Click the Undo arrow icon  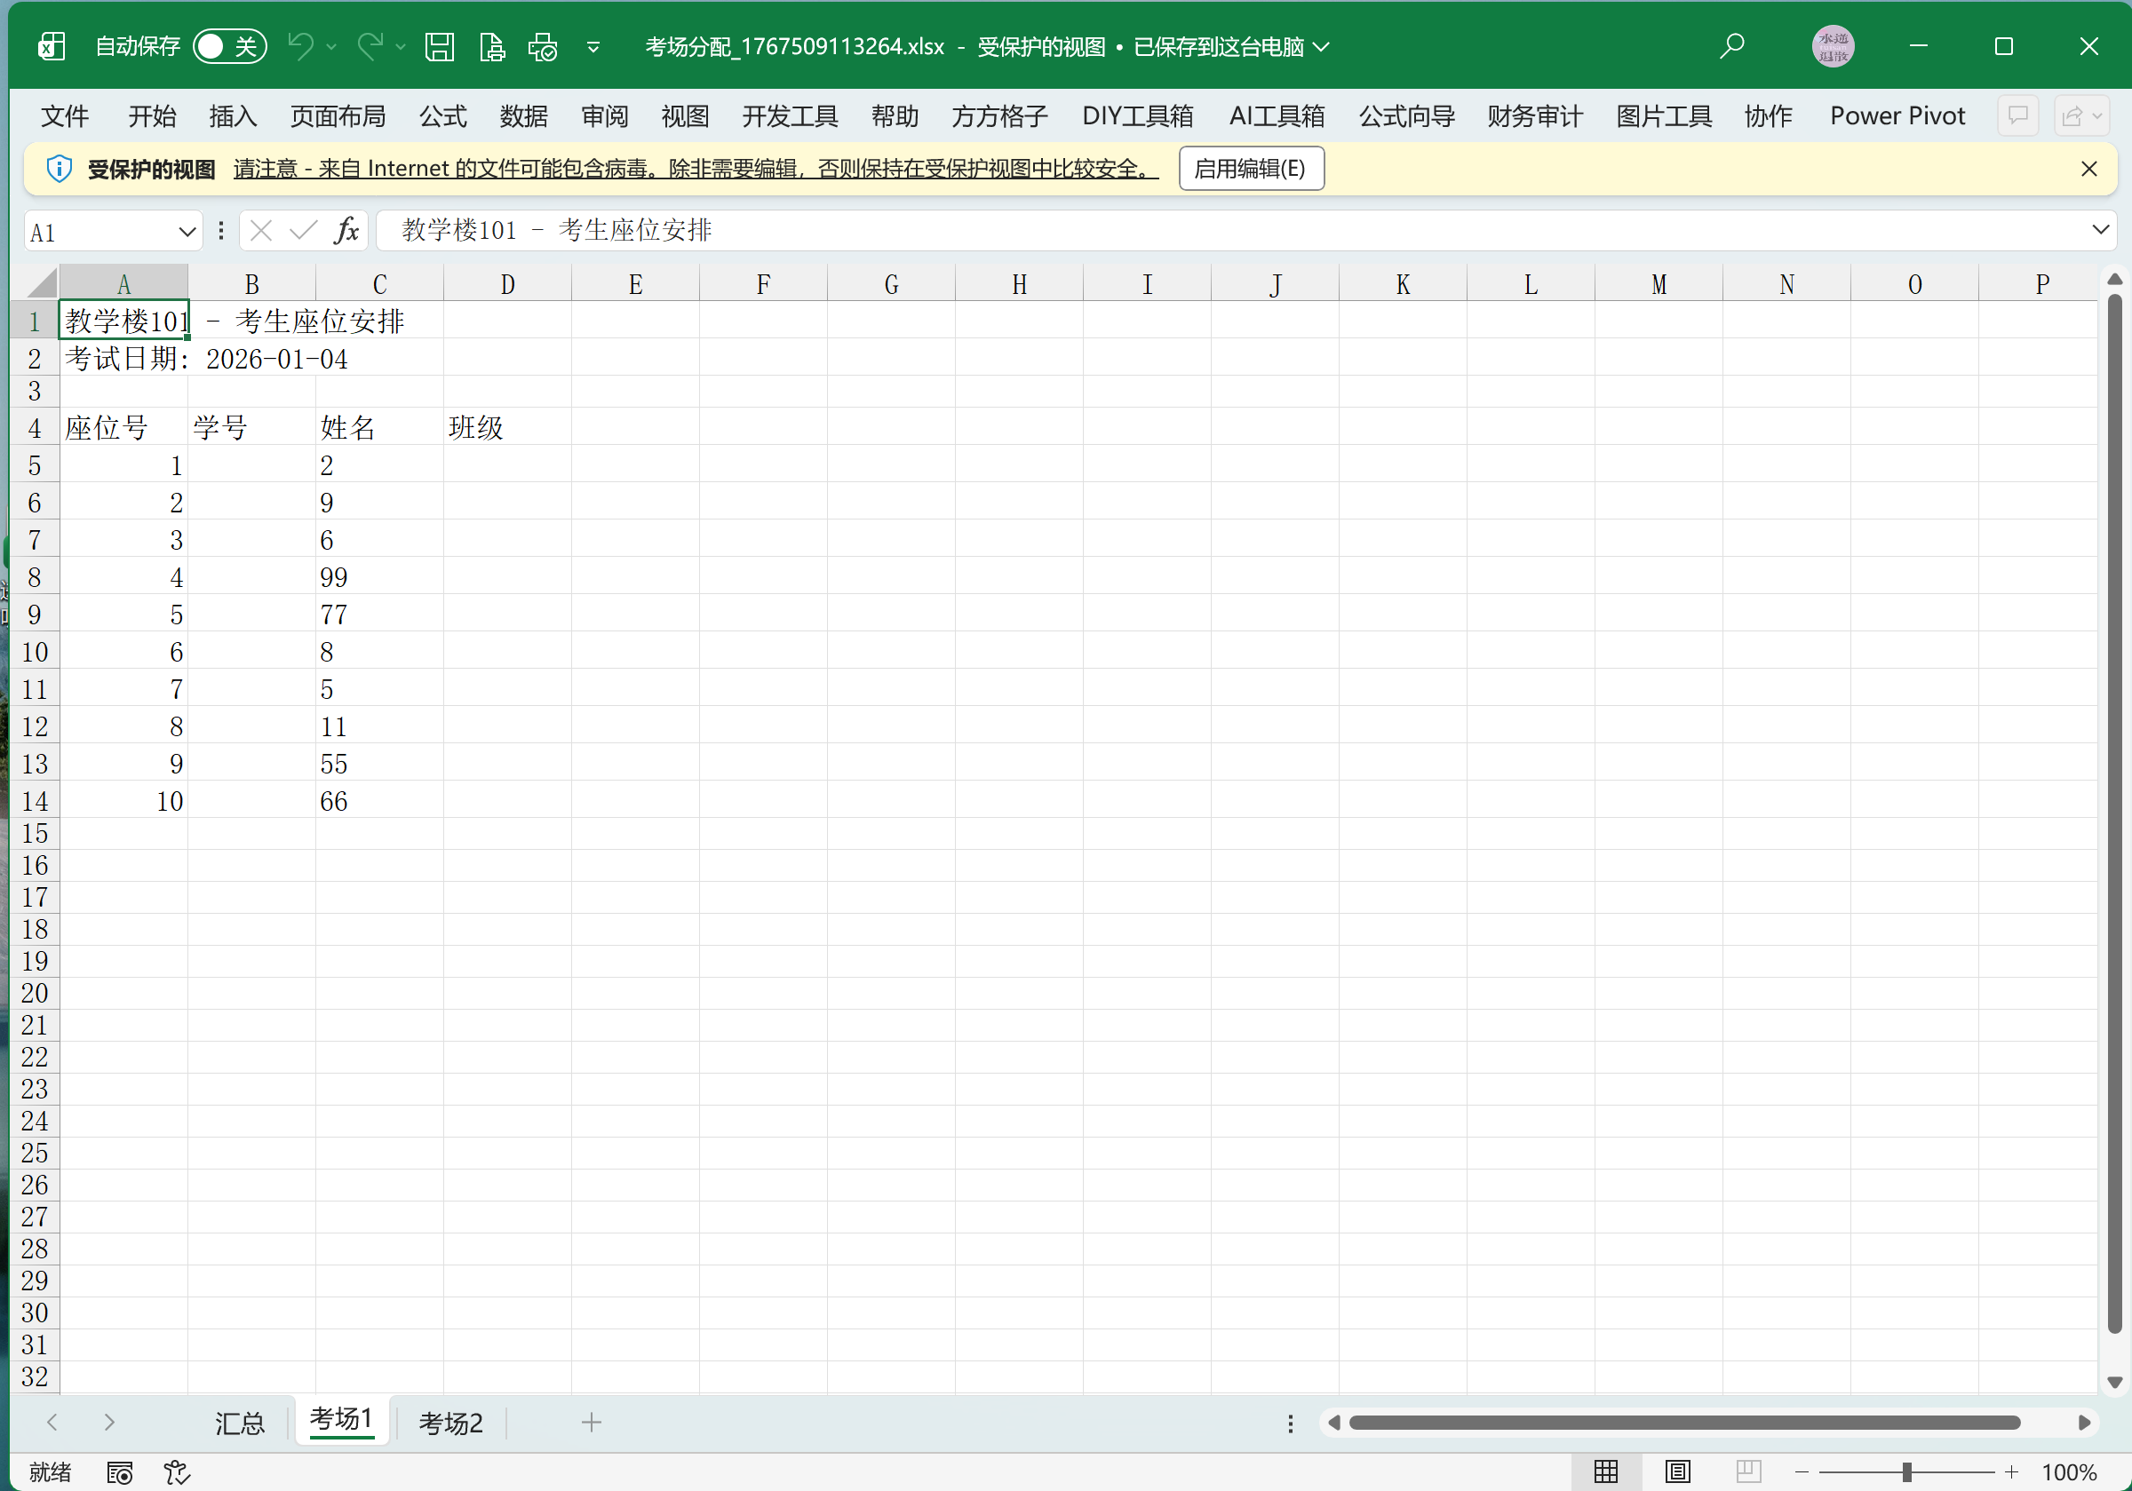pos(300,46)
